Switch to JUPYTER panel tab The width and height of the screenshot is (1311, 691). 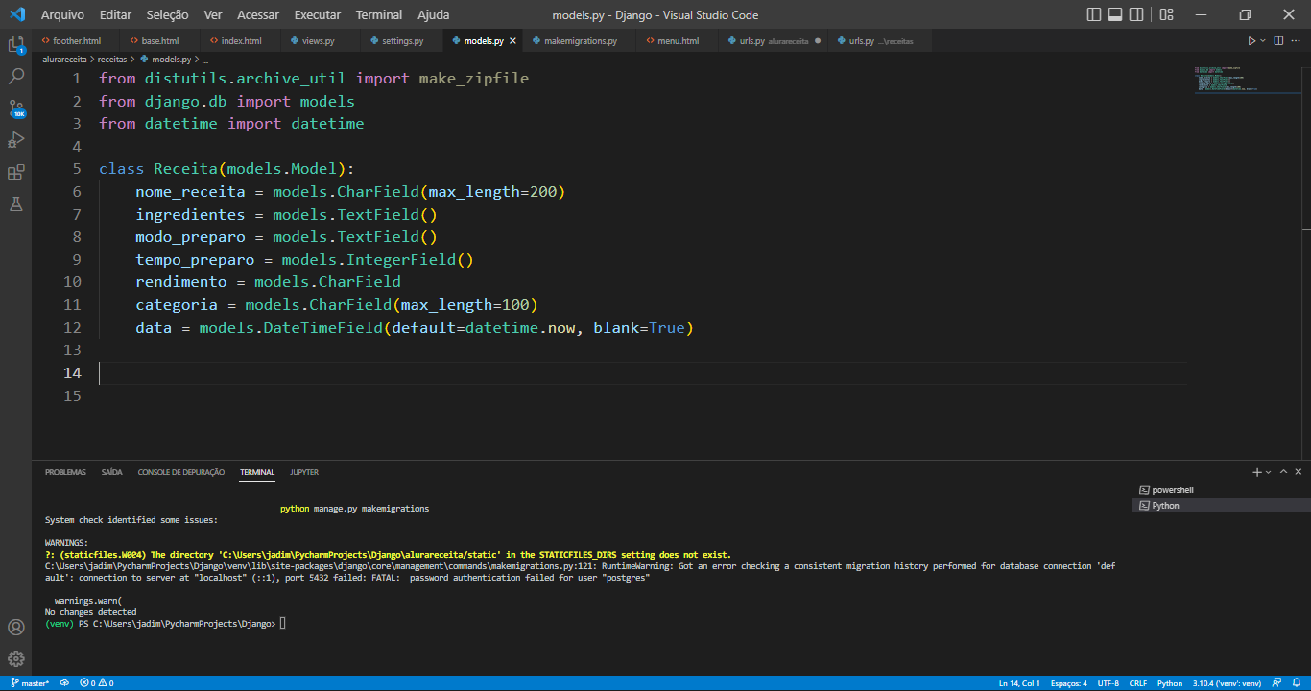[x=304, y=472]
